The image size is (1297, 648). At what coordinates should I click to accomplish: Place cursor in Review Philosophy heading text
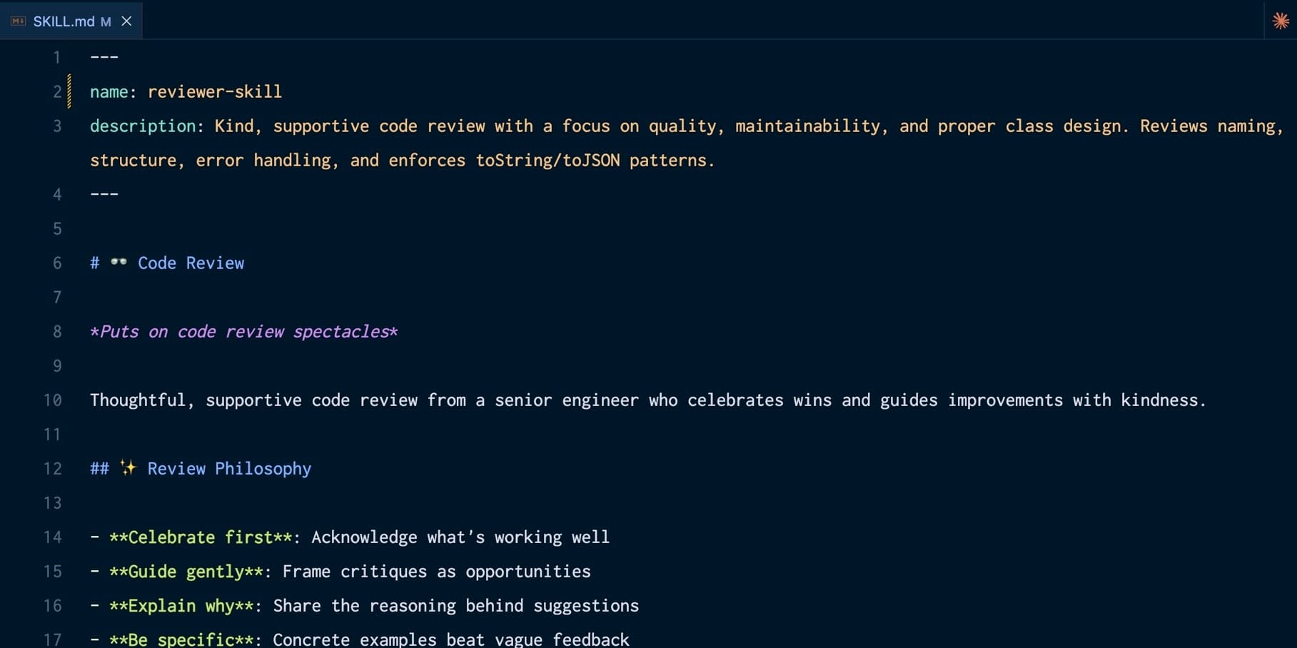(228, 469)
